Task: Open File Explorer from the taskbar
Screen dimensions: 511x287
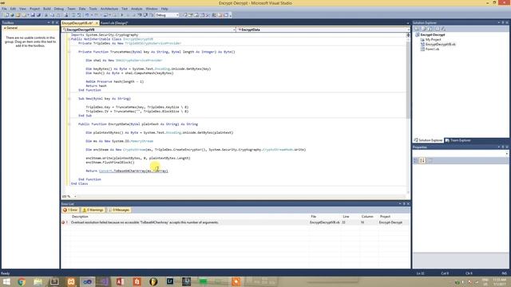Action: click(38, 281)
